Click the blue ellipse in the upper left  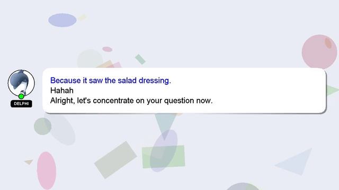pyautogui.click(x=63, y=20)
